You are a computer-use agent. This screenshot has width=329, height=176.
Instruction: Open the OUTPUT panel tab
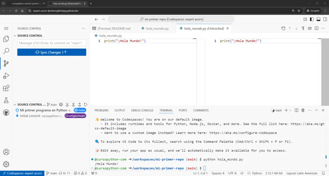(120, 110)
